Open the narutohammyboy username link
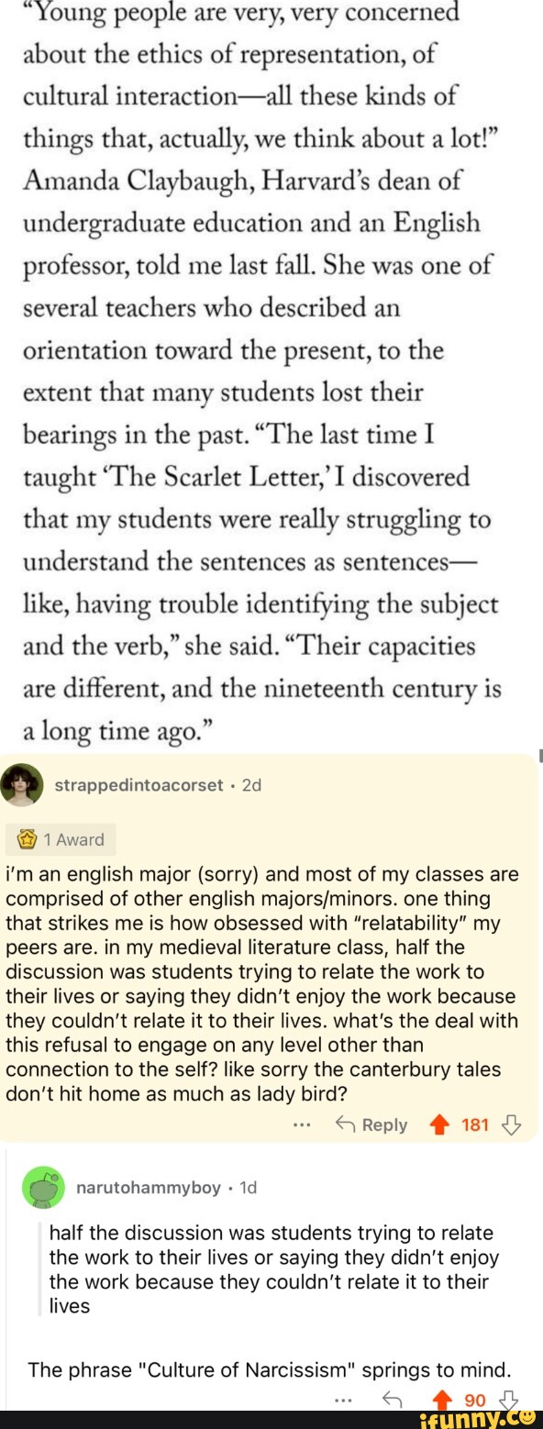This screenshot has width=543, height=1429. [149, 1188]
